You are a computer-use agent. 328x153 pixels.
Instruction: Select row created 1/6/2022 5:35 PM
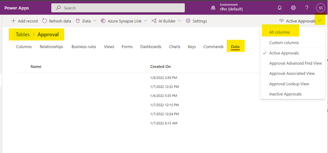click(164, 96)
